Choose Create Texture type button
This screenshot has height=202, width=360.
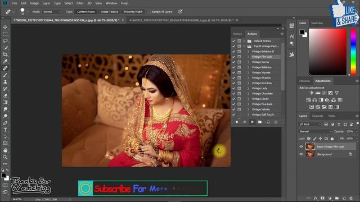coord(109,12)
